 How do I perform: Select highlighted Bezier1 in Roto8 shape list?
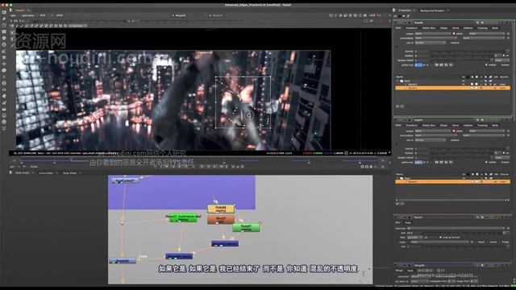[x=452, y=88]
